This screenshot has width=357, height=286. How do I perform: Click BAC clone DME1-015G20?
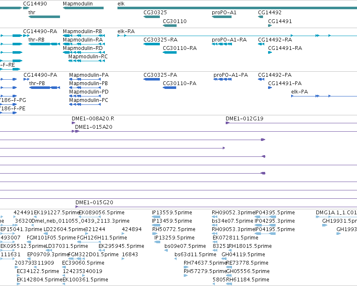click(x=94, y=203)
